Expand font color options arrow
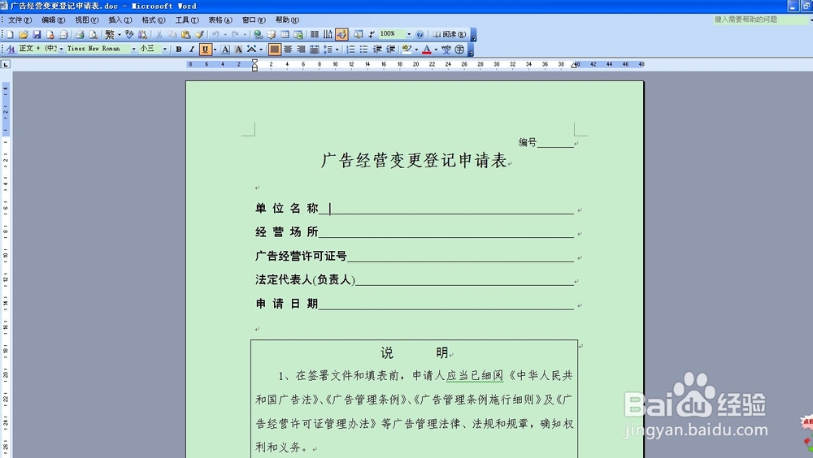The height and width of the screenshot is (458, 813). pos(436,49)
